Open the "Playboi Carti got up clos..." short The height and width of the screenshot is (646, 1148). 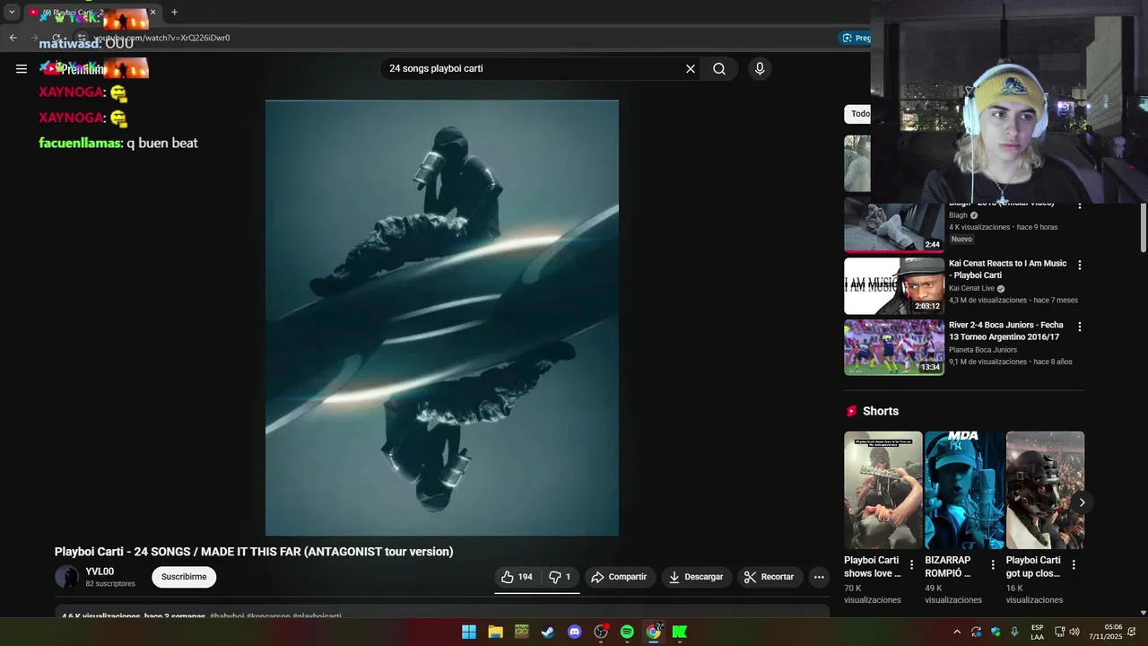1045,490
